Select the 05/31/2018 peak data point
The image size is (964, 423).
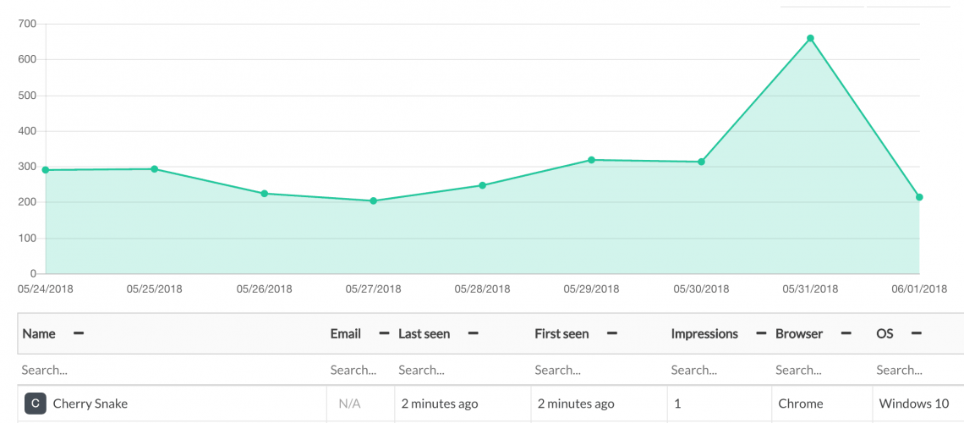click(810, 38)
